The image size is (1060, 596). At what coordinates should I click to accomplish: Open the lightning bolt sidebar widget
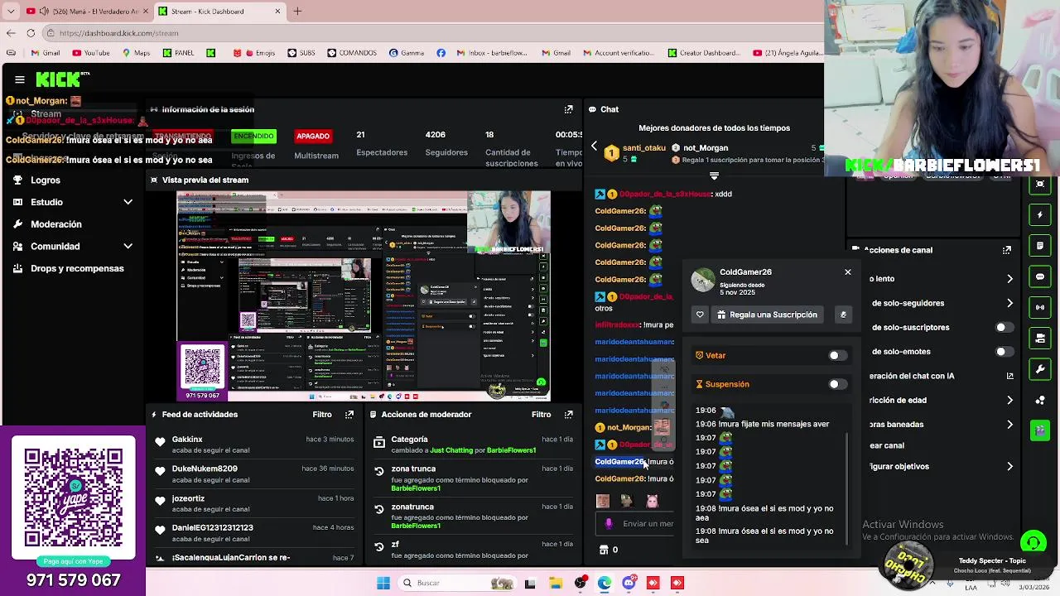click(1040, 215)
